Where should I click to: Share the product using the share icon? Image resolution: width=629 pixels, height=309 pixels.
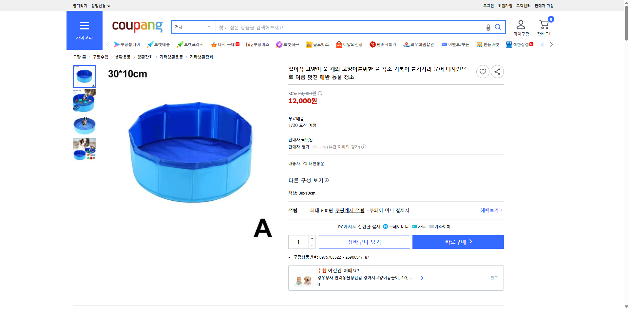497,71
